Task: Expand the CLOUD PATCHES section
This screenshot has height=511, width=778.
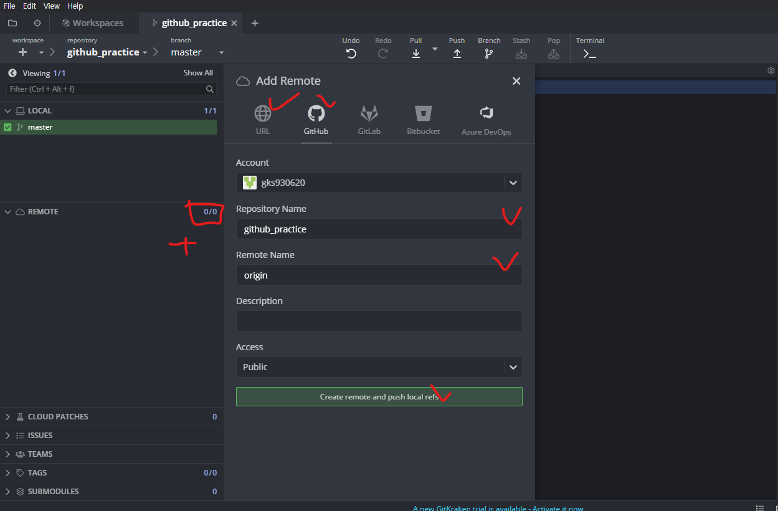Action: tap(8, 417)
